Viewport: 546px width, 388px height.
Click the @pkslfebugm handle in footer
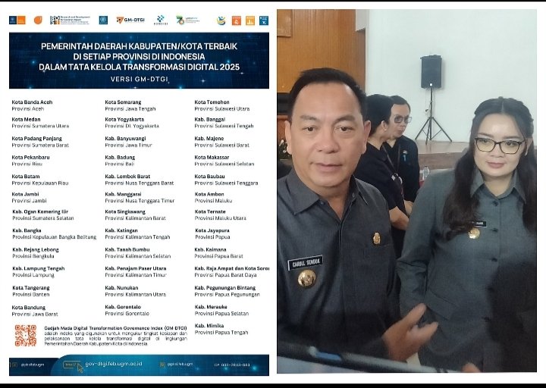(30, 365)
